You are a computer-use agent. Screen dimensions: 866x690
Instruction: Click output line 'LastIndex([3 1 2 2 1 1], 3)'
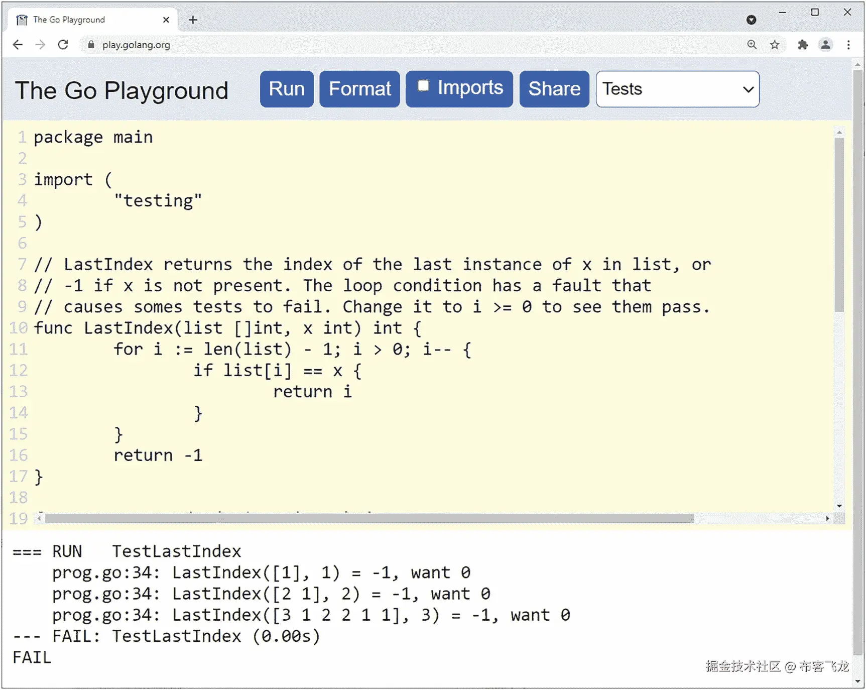coord(311,615)
